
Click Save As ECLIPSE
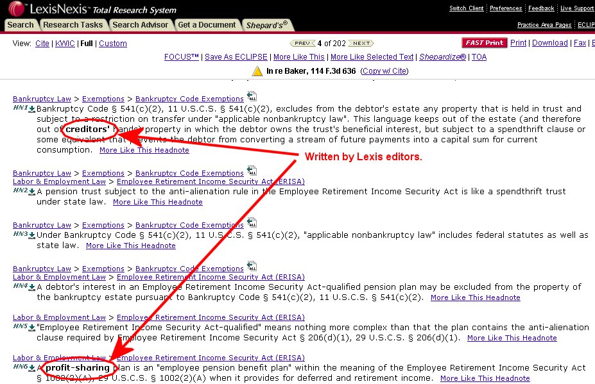click(236, 57)
